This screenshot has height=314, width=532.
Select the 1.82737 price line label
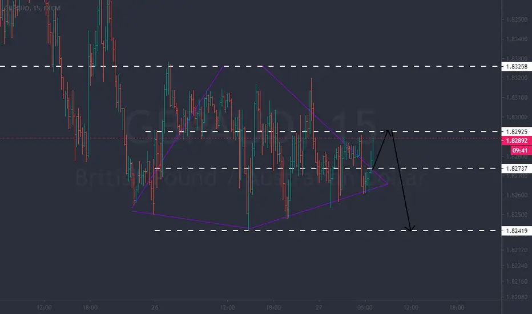(x=517, y=169)
